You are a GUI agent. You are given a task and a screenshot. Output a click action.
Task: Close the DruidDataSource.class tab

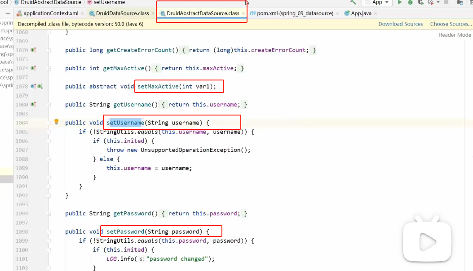point(153,13)
